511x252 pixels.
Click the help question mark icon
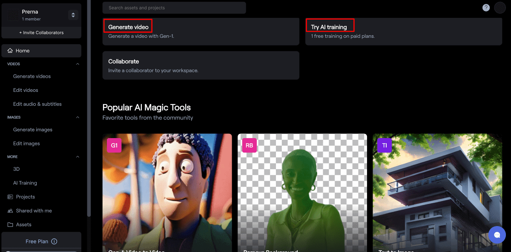(486, 8)
